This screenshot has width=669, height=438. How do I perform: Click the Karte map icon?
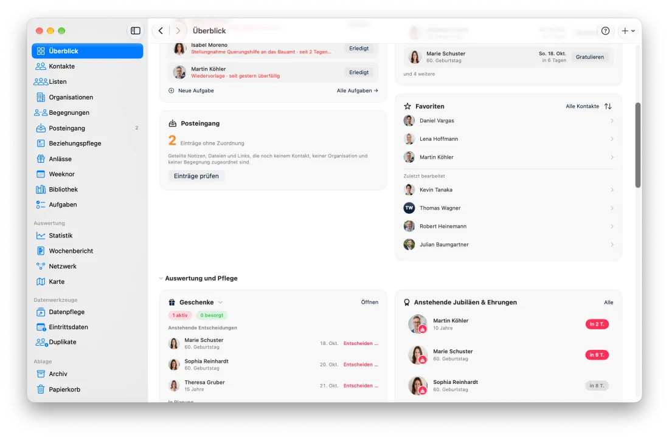pos(41,282)
